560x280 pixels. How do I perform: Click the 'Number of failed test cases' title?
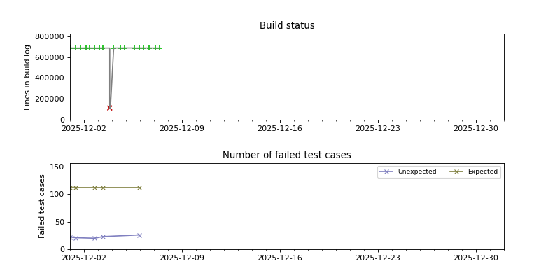pos(287,155)
